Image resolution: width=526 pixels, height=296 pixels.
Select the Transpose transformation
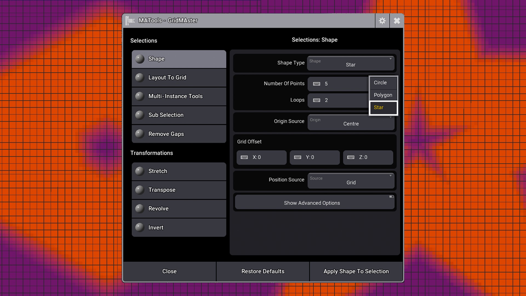(x=179, y=190)
